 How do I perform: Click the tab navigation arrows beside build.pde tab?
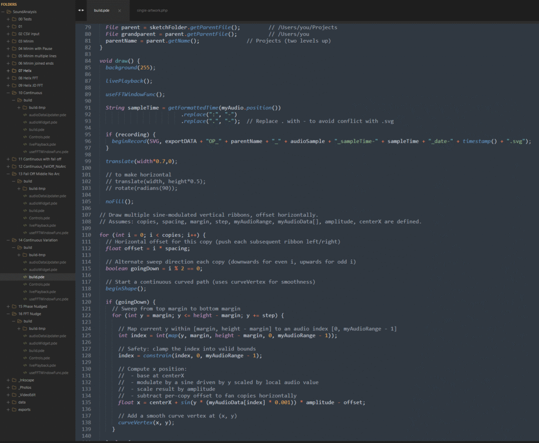coord(80,10)
